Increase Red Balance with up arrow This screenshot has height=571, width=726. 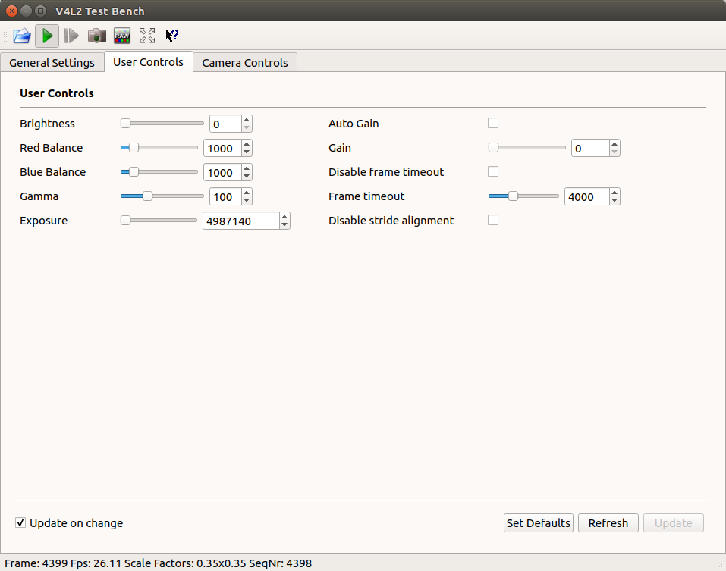coord(247,144)
